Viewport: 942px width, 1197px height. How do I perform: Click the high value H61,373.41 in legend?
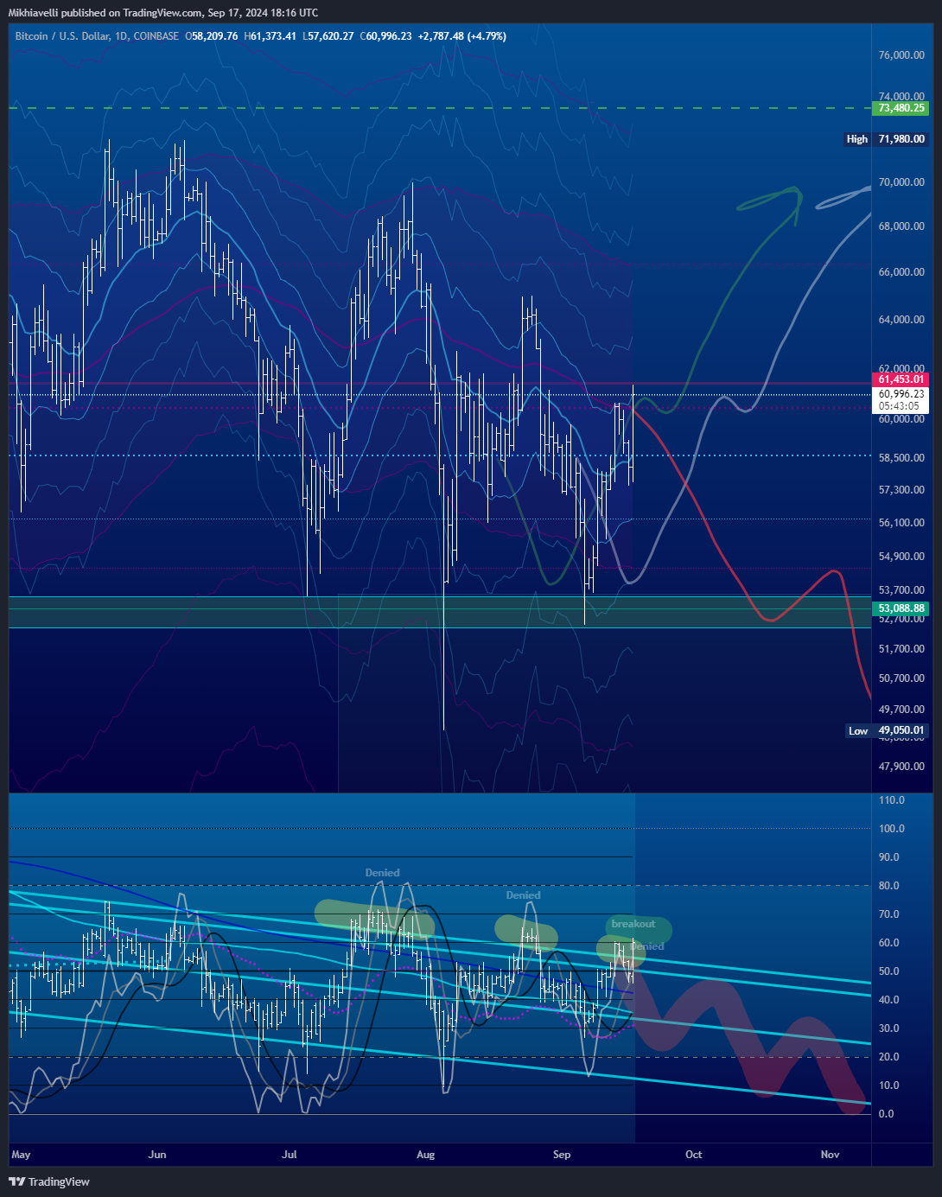click(x=271, y=36)
